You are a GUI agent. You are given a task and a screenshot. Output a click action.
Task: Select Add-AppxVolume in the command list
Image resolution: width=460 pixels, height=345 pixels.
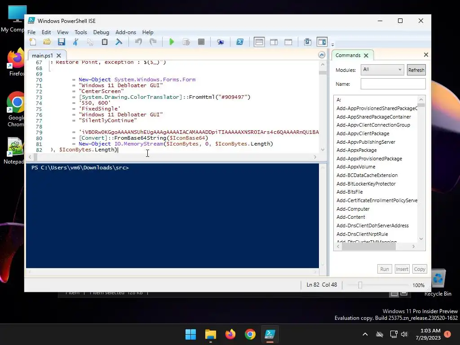pyautogui.click(x=356, y=167)
